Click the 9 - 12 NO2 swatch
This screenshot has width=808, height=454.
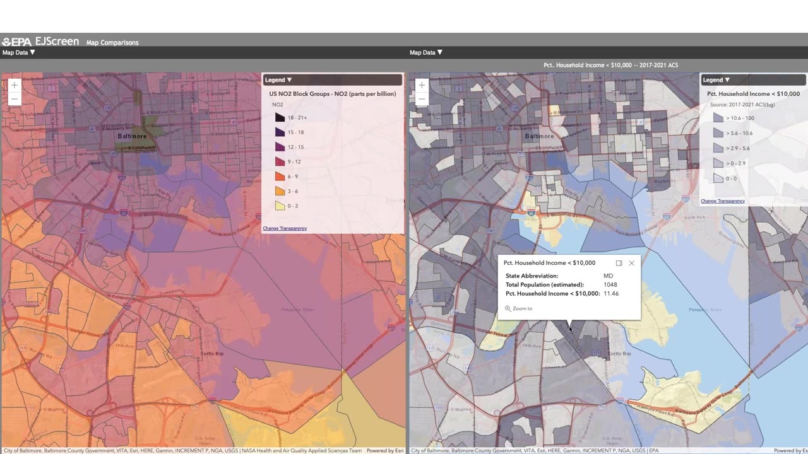280,162
